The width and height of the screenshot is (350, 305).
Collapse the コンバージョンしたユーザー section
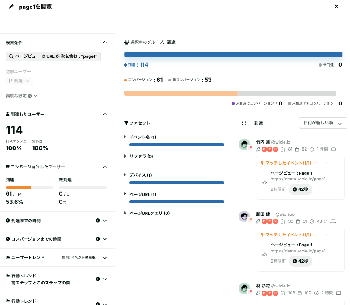105,167
